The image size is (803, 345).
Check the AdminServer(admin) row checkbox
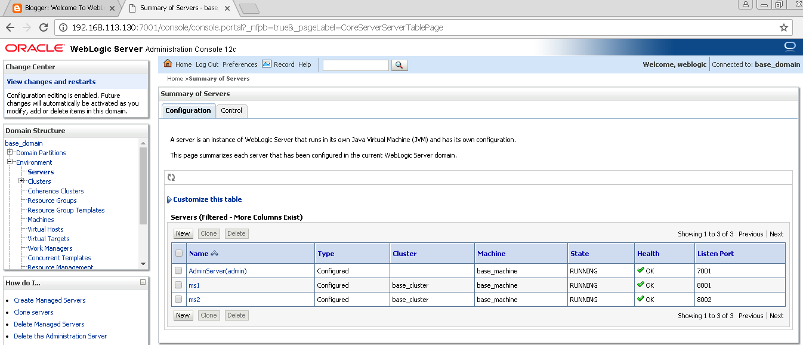click(178, 270)
